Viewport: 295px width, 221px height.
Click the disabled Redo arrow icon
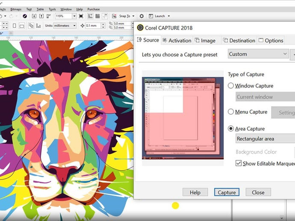(x=11, y=16)
